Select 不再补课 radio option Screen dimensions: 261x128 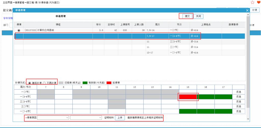[44, 83]
